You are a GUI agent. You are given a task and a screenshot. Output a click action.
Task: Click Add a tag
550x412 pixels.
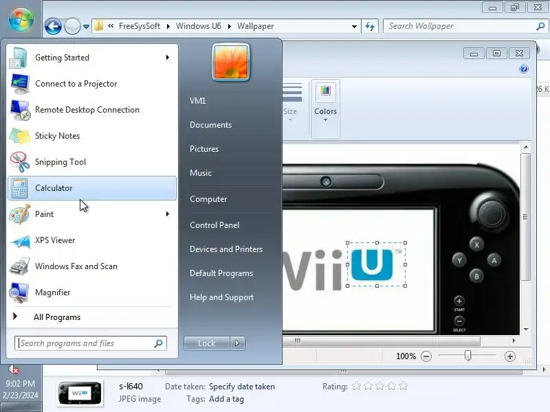pyautogui.click(x=226, y=399)
